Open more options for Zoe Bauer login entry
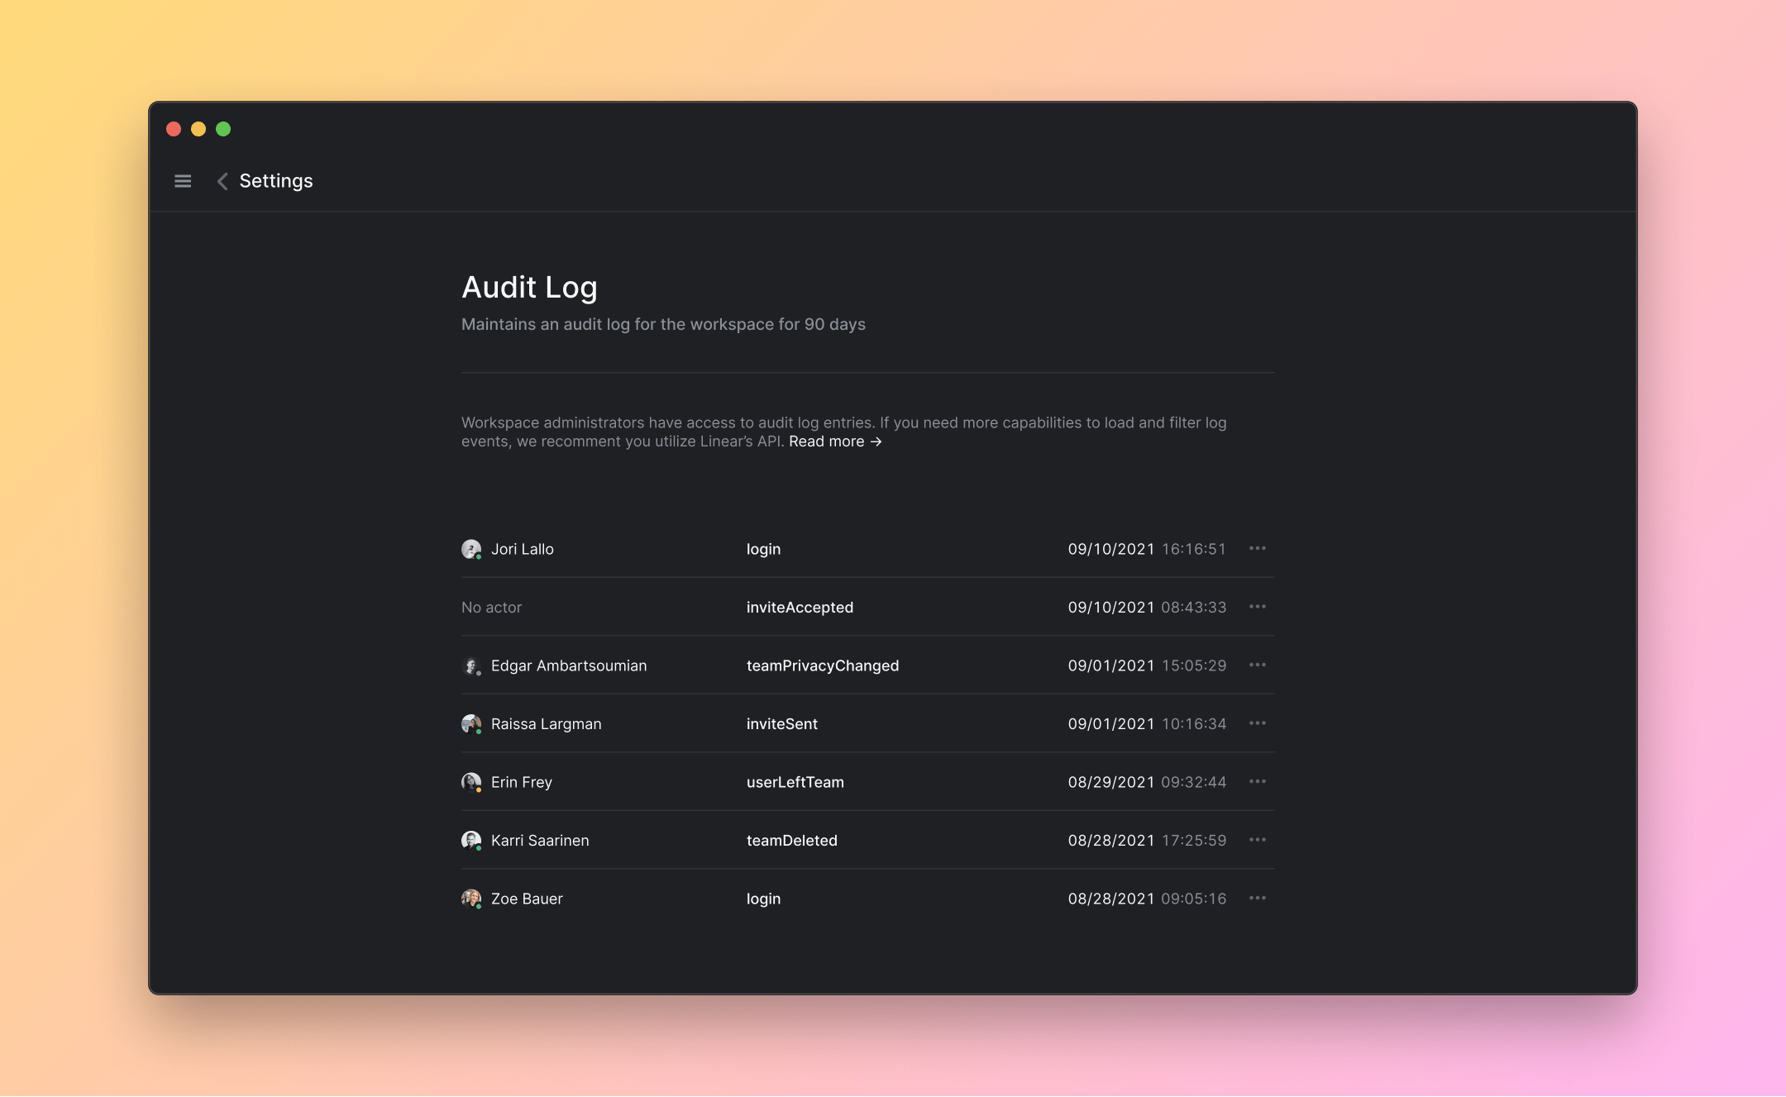The width and height of the screenshot is (1786, 1097). point(1257,899)
